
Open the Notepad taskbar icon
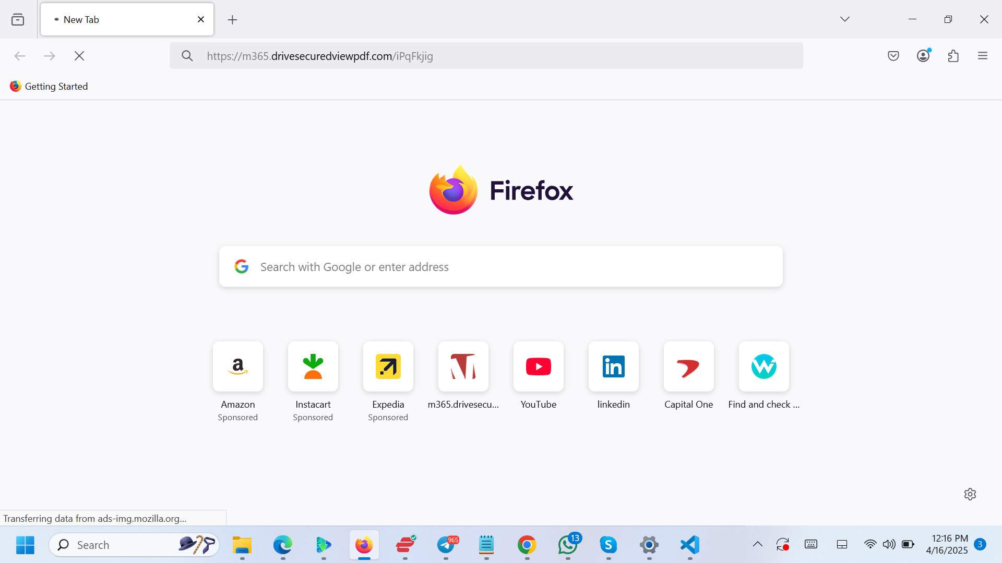(x=486, y=545)
